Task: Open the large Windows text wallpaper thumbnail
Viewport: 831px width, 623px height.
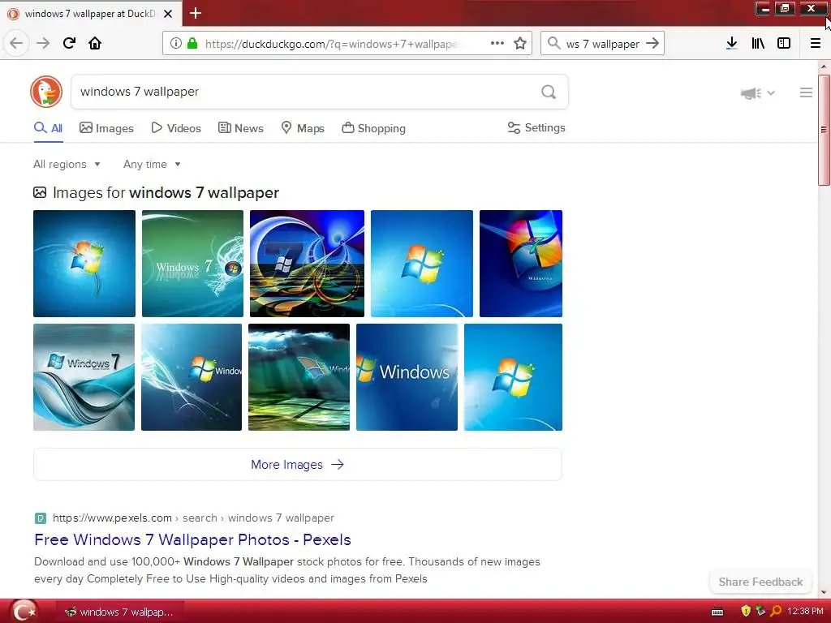Action: pyautogui.click(x=407, y=377)
